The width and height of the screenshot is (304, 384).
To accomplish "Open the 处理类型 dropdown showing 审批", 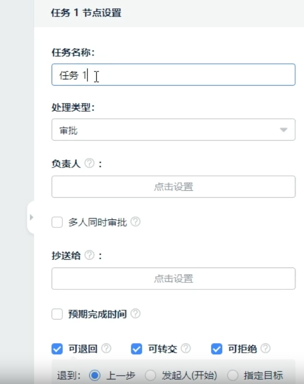I will [173, 131].
